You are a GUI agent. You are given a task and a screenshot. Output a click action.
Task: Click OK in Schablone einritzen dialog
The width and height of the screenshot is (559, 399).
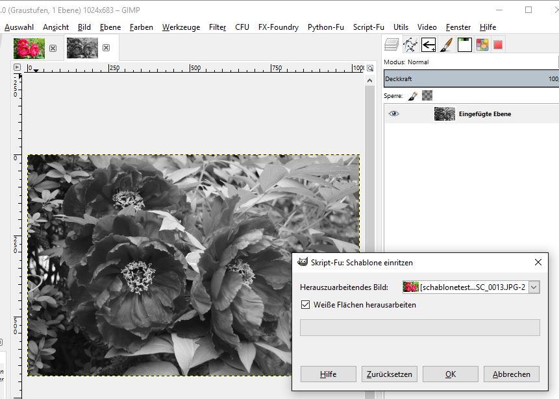click(450, 374)
